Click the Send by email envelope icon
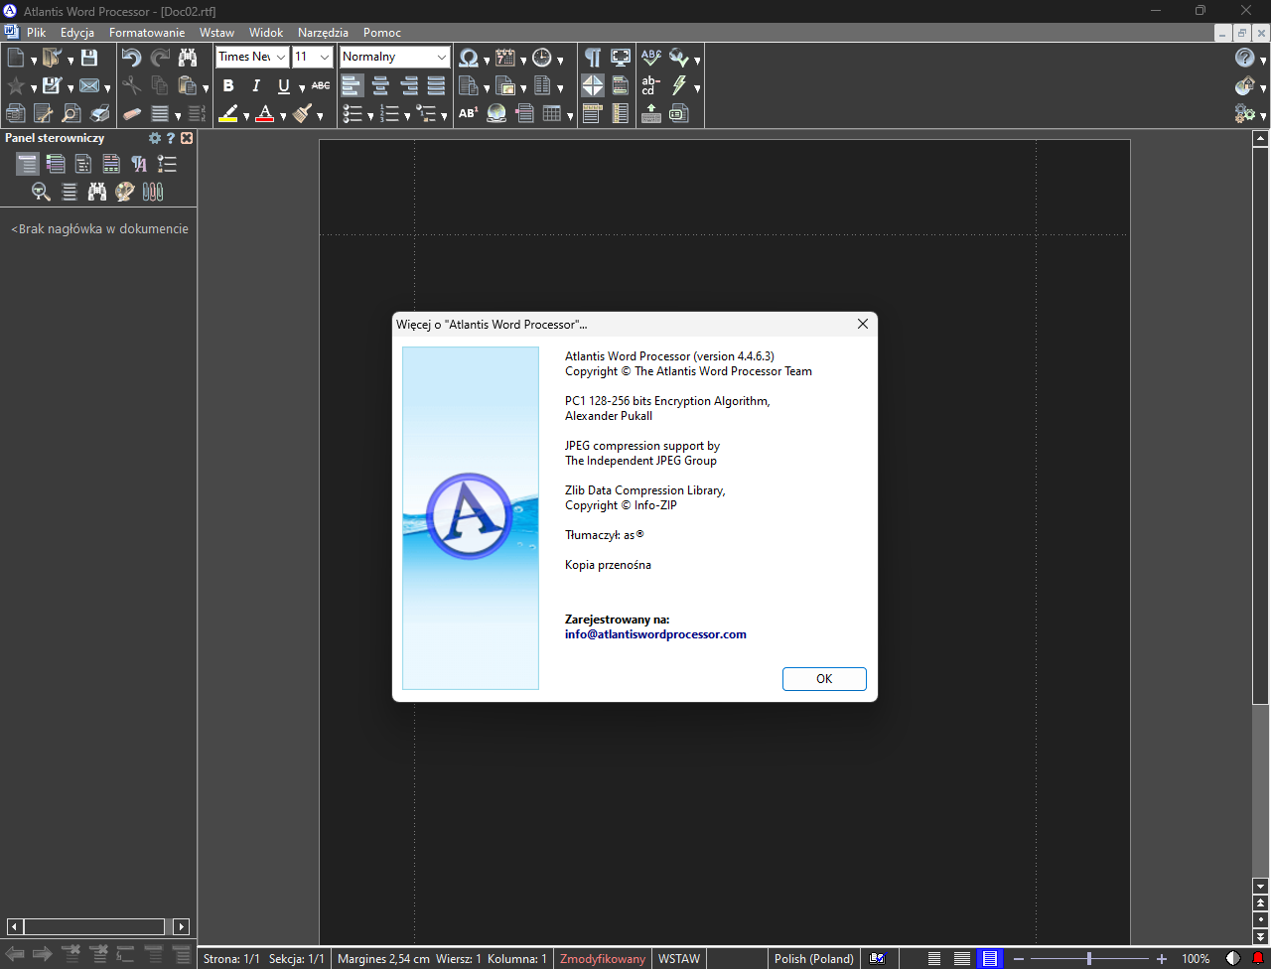Viewport: 1271px width, 969px height. 89,85
